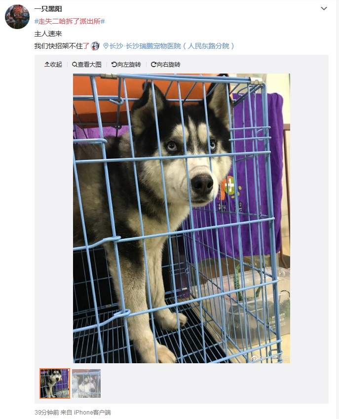
Task: Rotate the photo right with 向右旋转
Action: pyautogui.click(x=166, y=64)
